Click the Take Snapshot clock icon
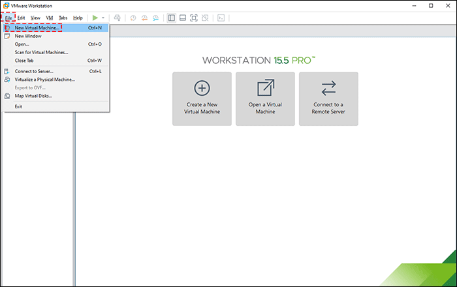457x287 pixels. (x=133, y=18)
